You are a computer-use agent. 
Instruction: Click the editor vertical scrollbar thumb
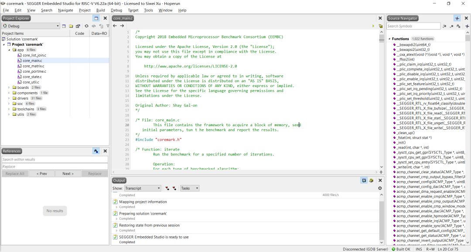[382, 37]
